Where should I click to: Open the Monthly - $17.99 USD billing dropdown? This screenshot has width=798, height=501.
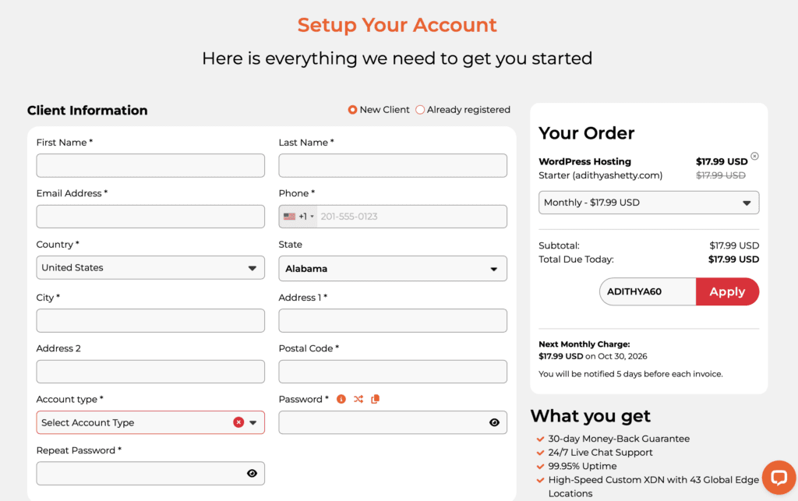click(x=649, y=203)
